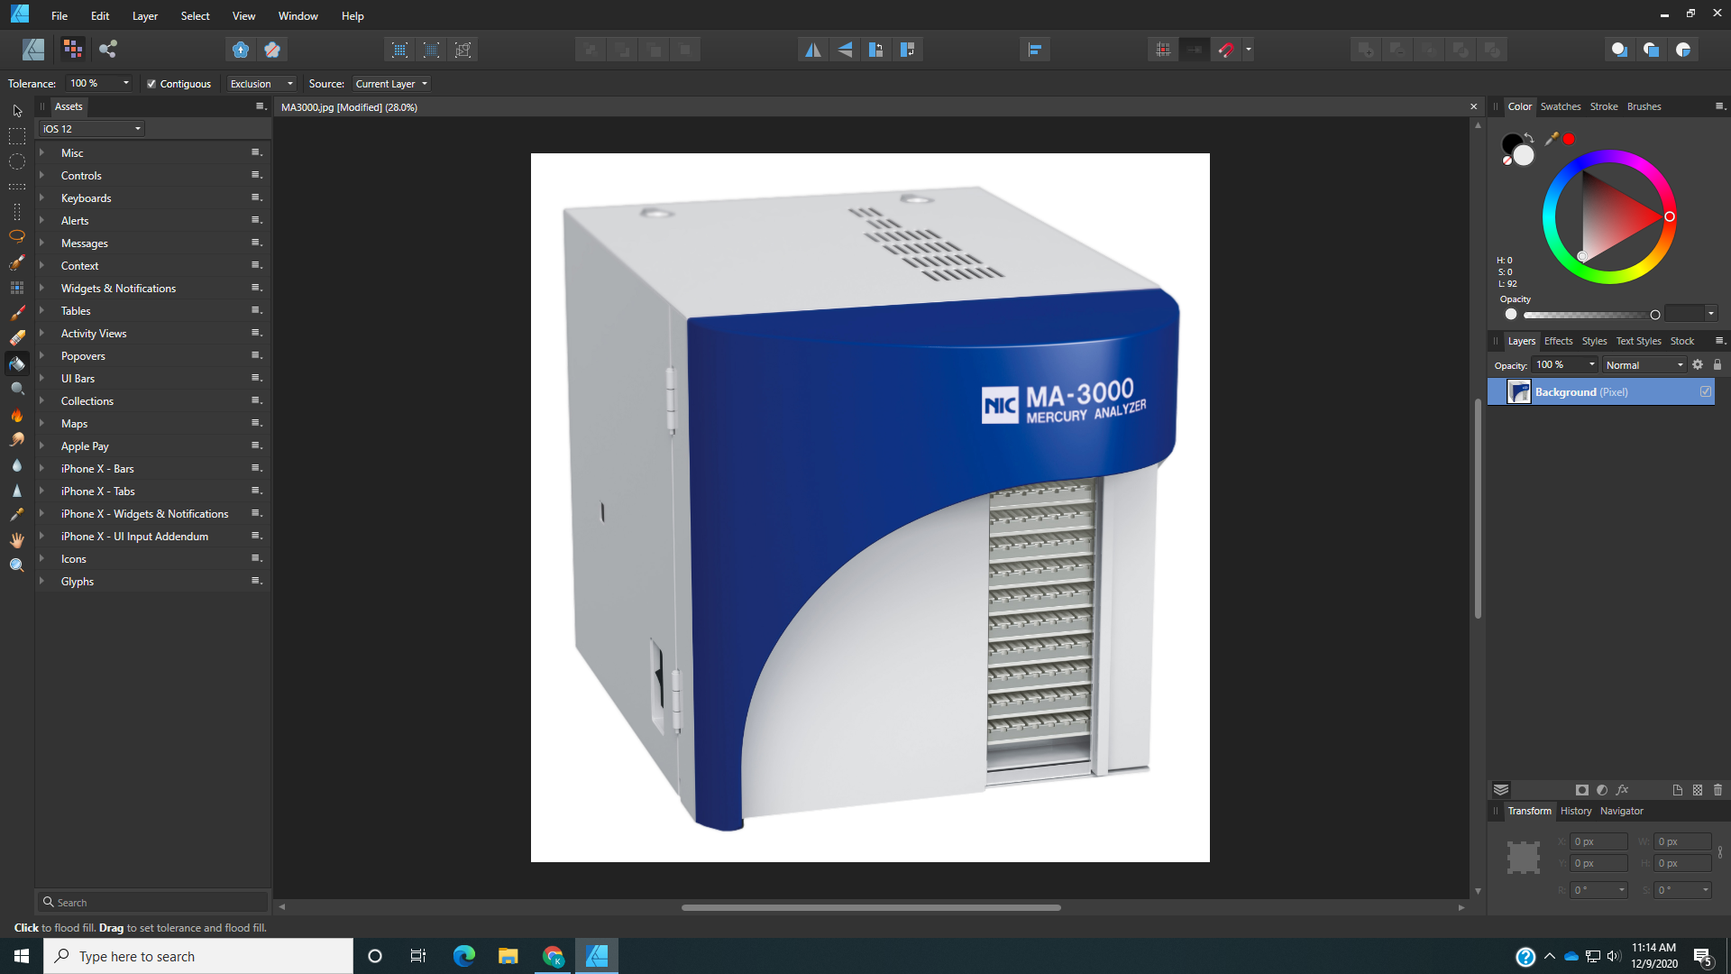This screenshot has height=974, width=1731.
Task: Select the Pixel tool
Action: point(17,288)
